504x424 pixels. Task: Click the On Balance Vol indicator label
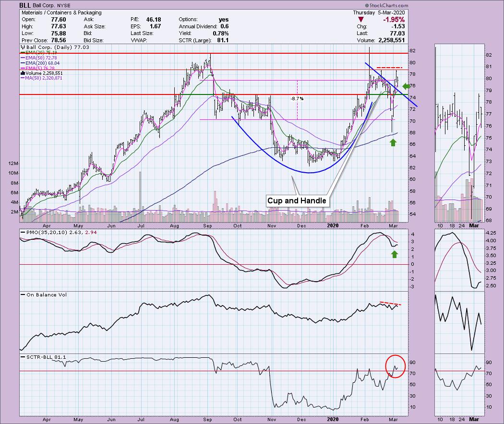coord(47,294)
